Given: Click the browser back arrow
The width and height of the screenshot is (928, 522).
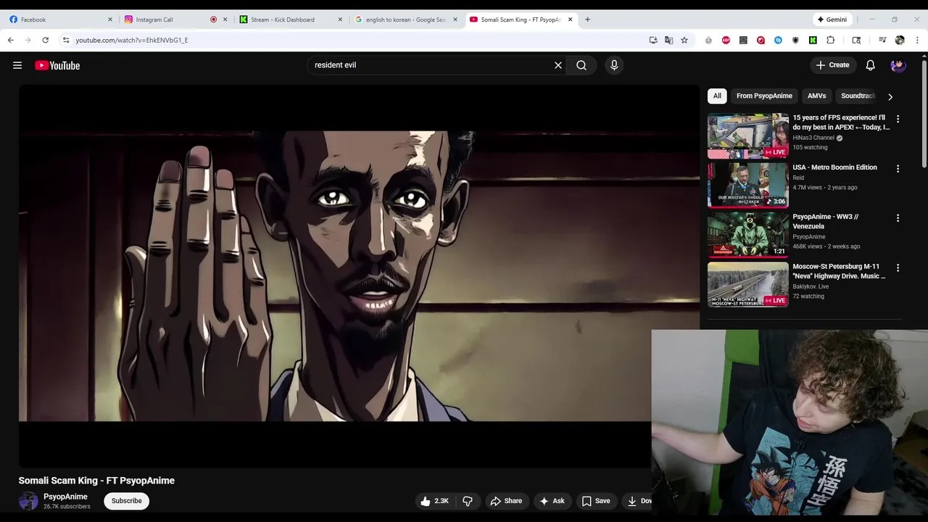Looking at the screenshot, I should tap(11, 40).
